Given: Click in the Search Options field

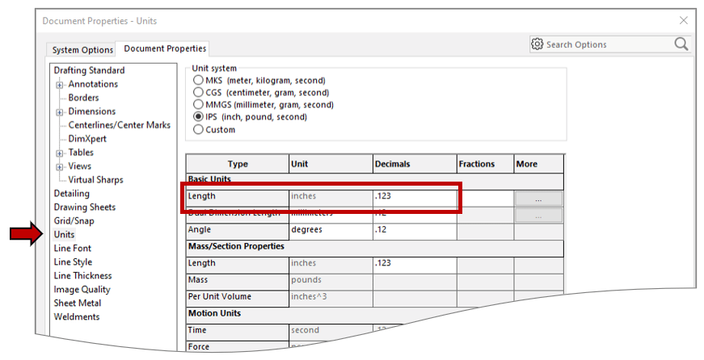Looking at the screenshot, I should [606, 44].
